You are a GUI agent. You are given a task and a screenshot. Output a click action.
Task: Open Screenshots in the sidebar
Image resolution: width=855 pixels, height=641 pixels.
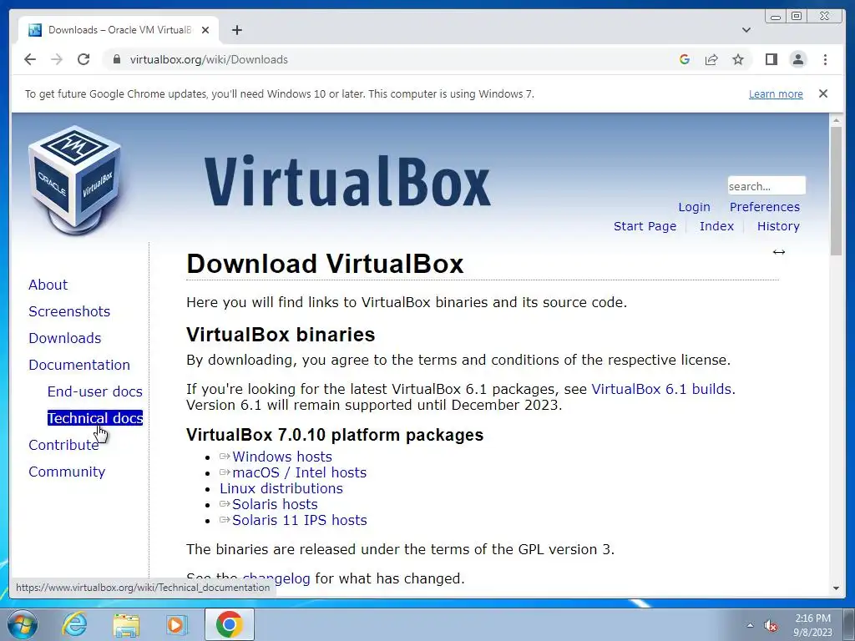(x=69, y=311)
